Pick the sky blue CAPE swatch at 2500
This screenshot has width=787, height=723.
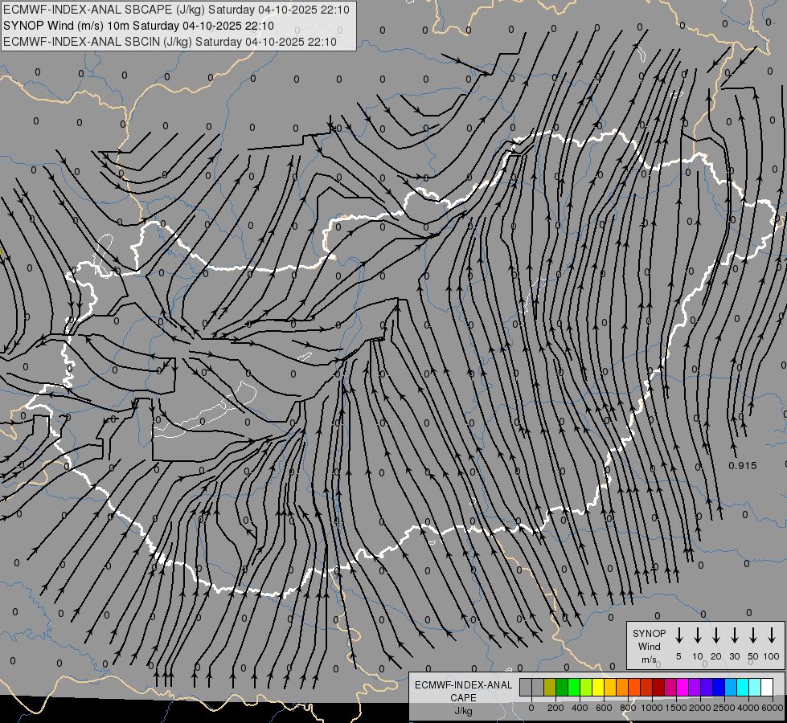[x=731, y=688]
